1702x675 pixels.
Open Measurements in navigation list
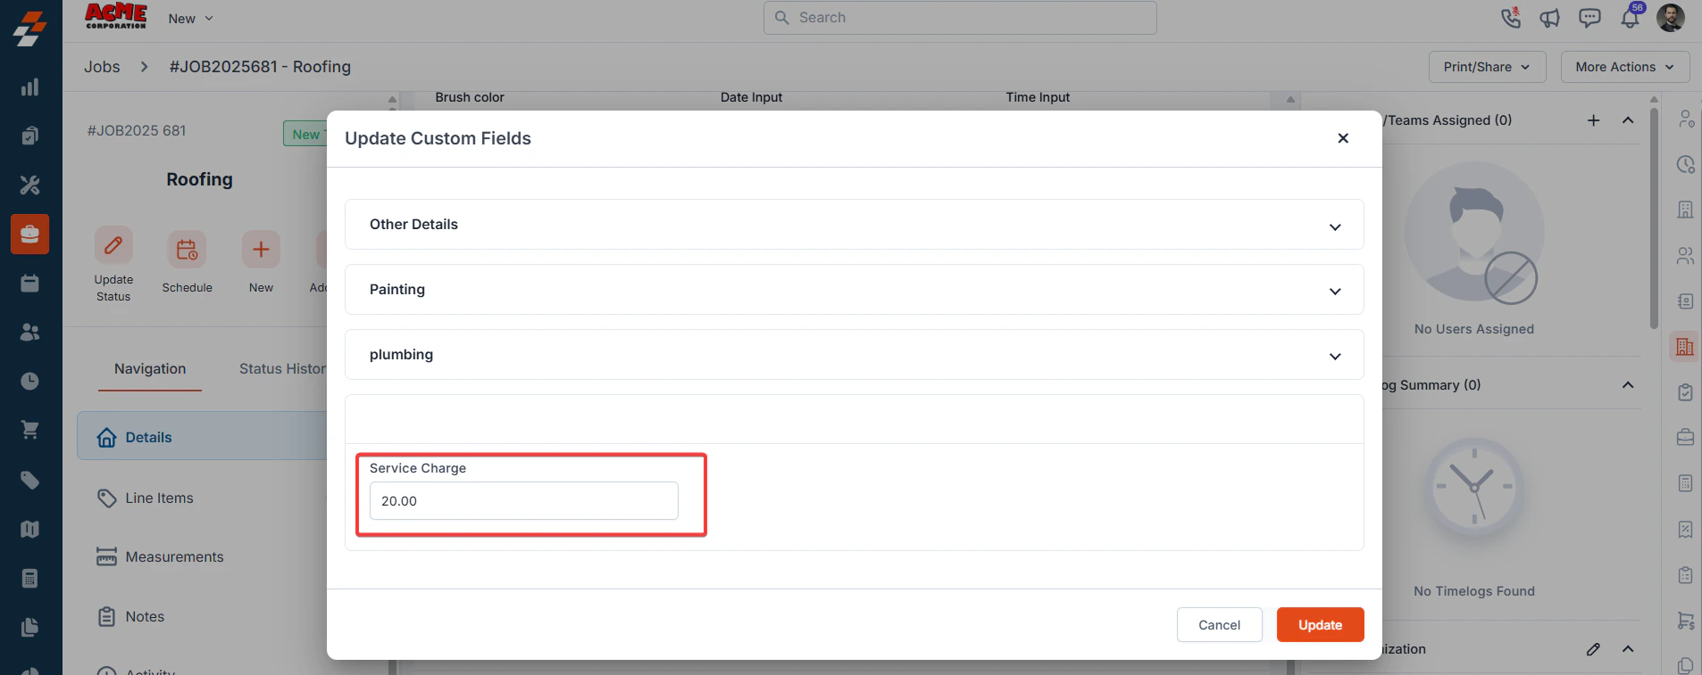click(x=161, y=557)
